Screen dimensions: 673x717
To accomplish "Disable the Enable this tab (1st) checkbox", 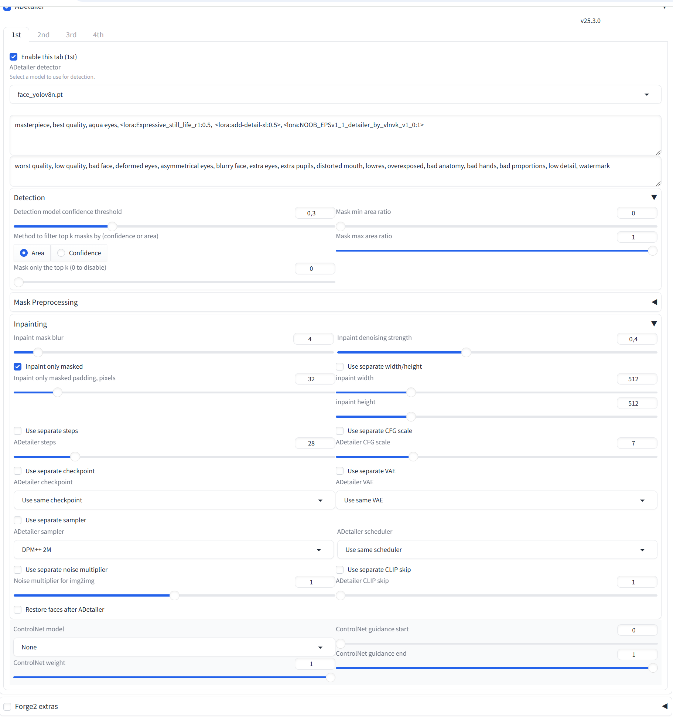I will point(14,57).
